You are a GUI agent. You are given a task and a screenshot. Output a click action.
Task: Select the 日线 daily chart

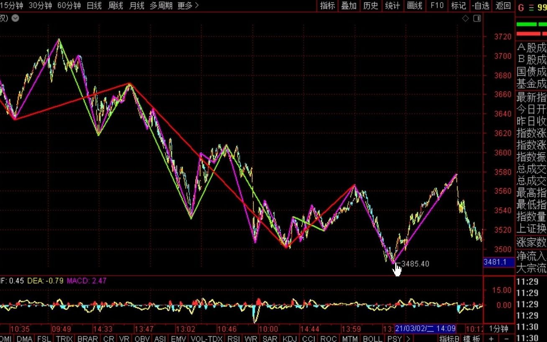[94, 6]
